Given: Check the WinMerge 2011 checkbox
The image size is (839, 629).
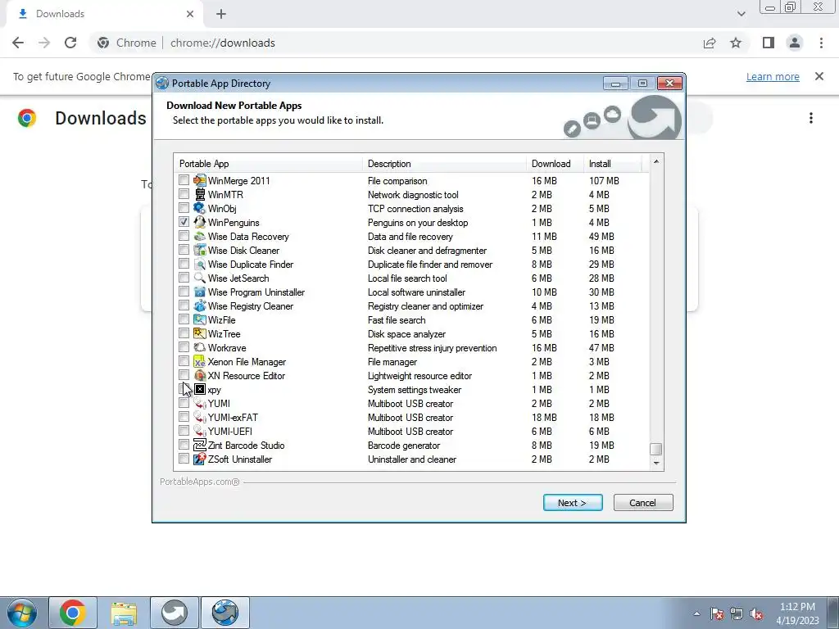Looking at the screenshot, I should (x=184, y=179).
